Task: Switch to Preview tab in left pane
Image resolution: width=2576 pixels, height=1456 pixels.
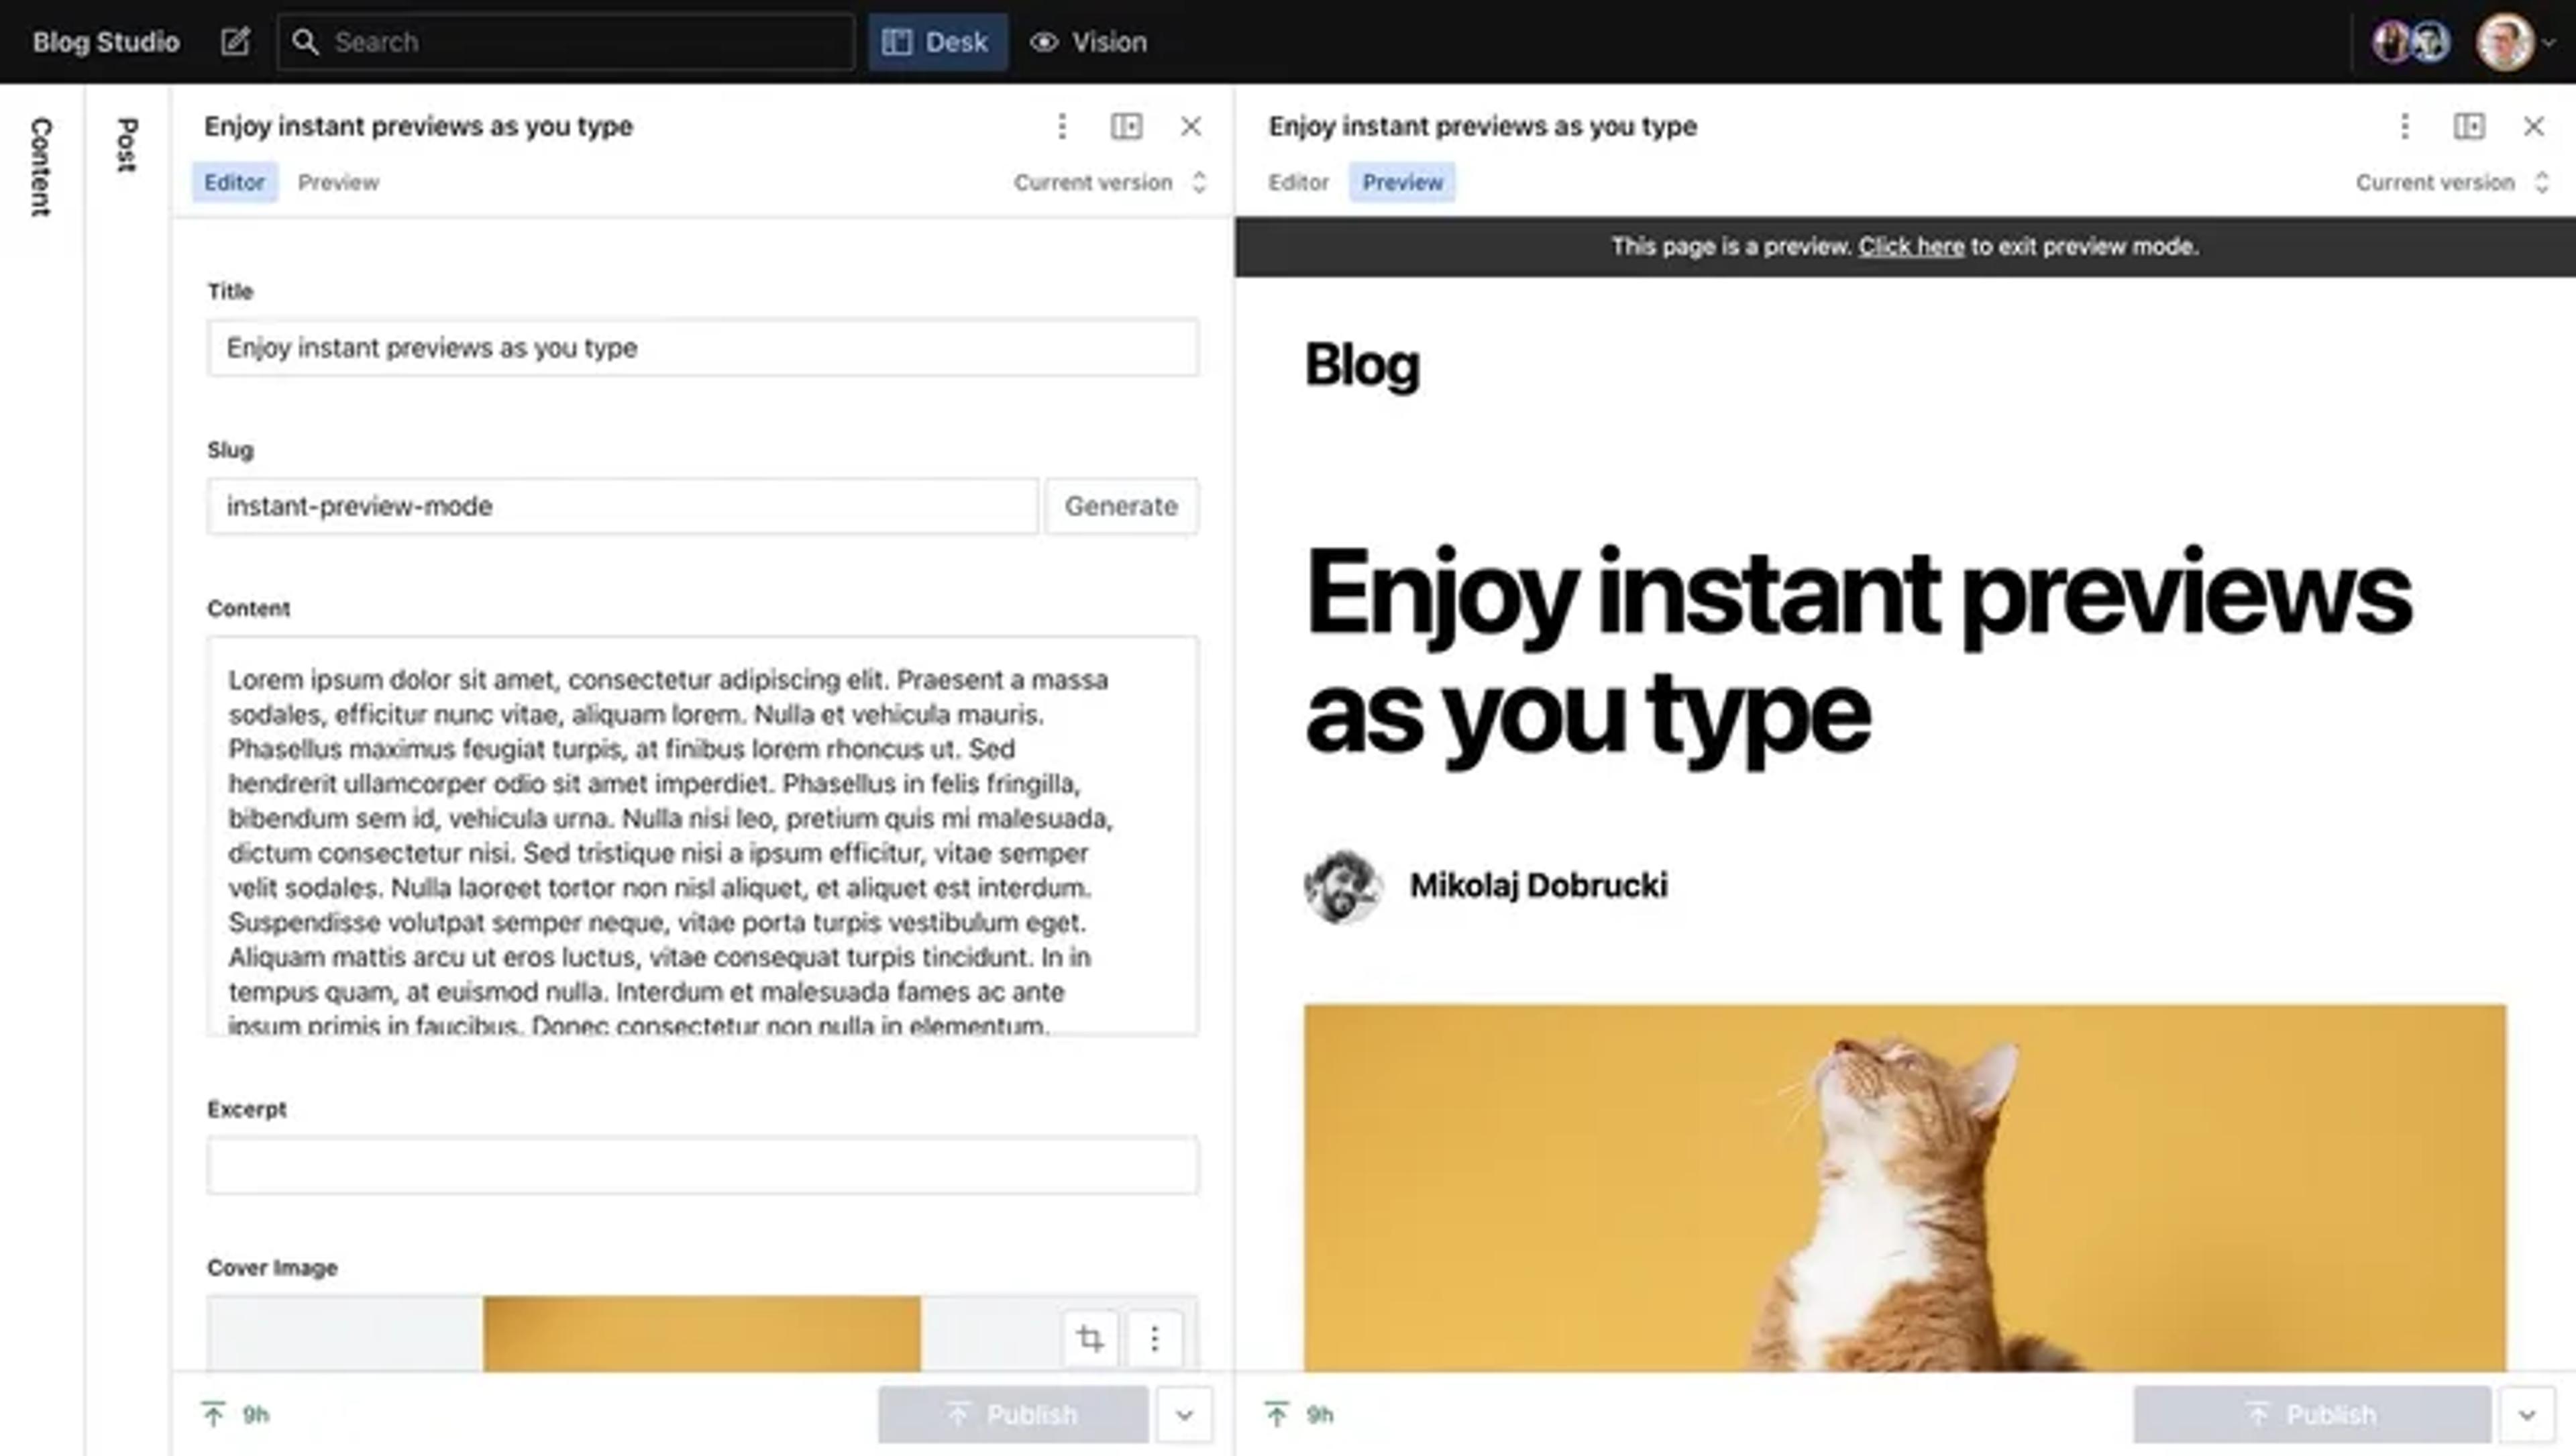Action: click(x=338, y=182)
